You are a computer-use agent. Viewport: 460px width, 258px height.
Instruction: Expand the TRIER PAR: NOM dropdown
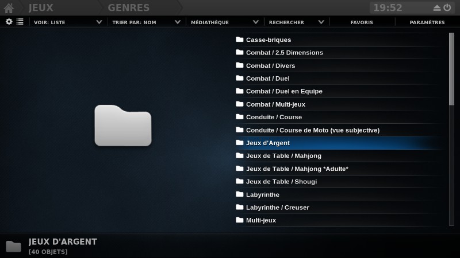click(146, 22)
